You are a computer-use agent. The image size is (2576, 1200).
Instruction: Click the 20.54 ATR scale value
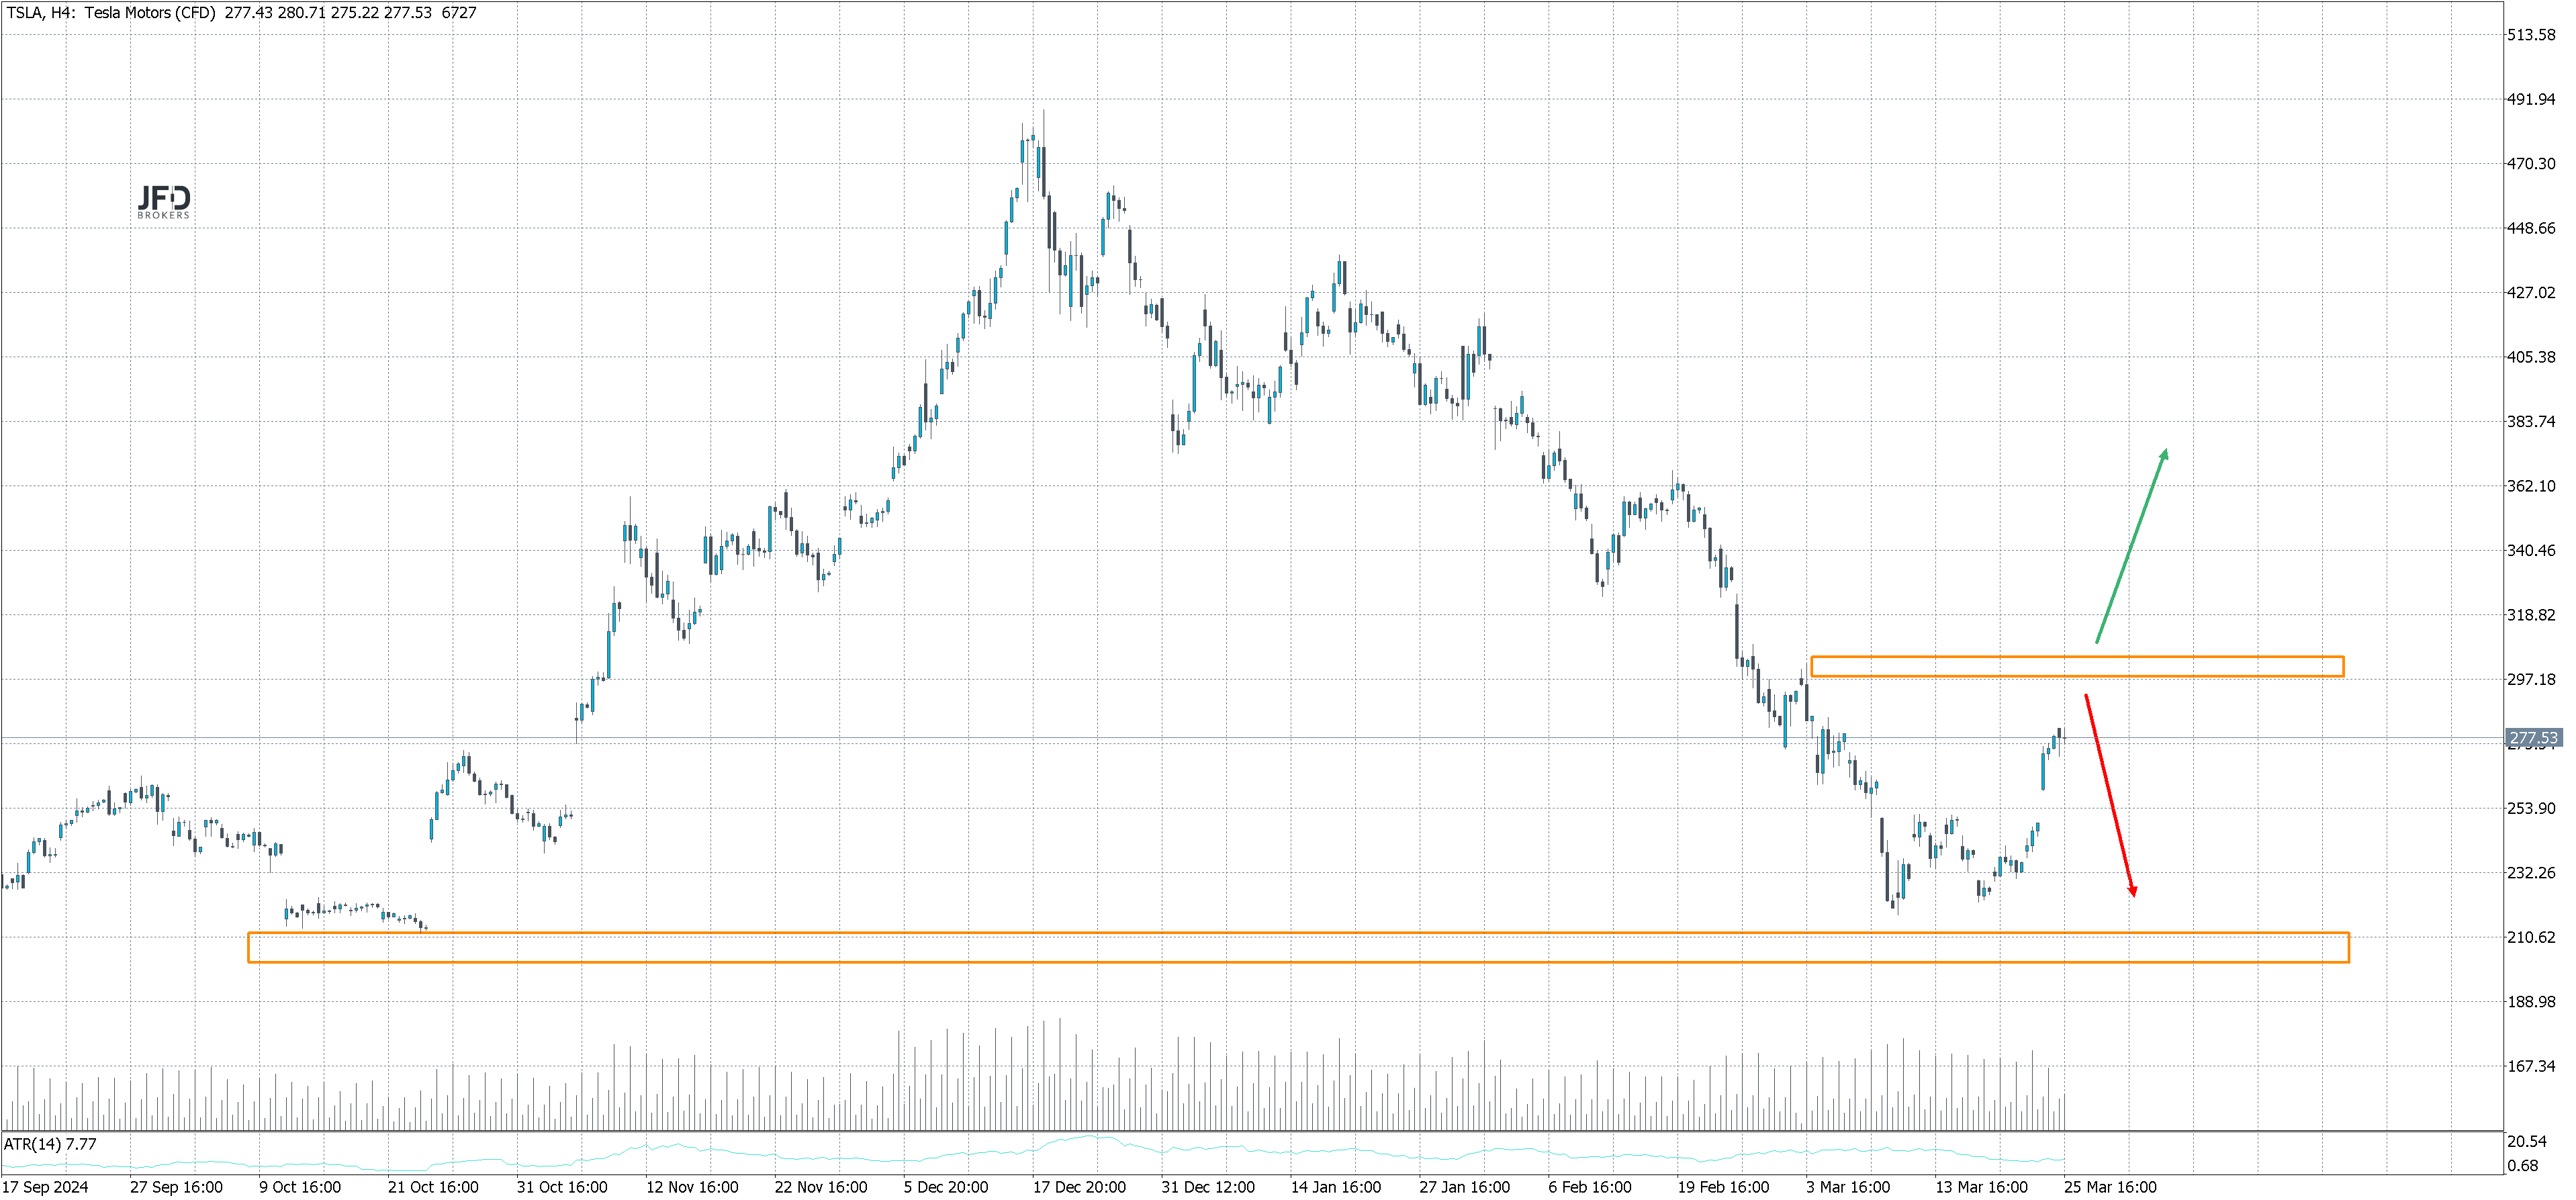point(2526,1141)
